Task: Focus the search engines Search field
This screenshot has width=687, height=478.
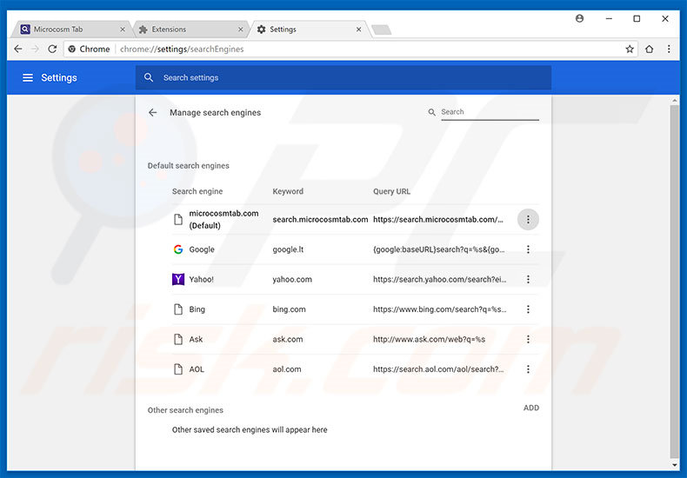Action: (490, 112)
